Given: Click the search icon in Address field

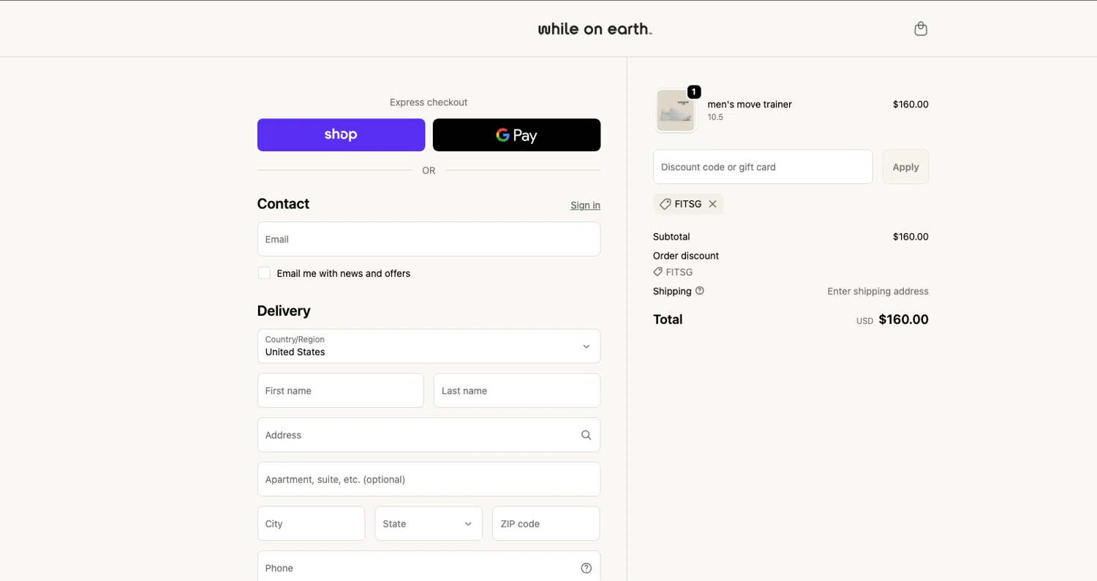Looking at the screenshot, I should click(586, 435).
